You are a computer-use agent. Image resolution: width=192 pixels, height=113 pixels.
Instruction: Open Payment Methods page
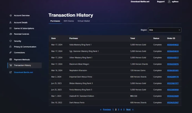click(22, 60)
